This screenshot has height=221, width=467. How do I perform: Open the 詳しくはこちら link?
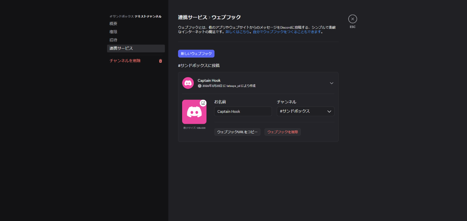pyautogui.click(x=238, y=32)
